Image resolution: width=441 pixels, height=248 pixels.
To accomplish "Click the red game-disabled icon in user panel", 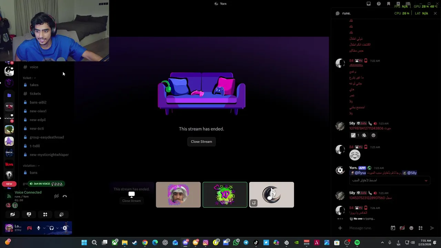I will (x=29, y=228).
